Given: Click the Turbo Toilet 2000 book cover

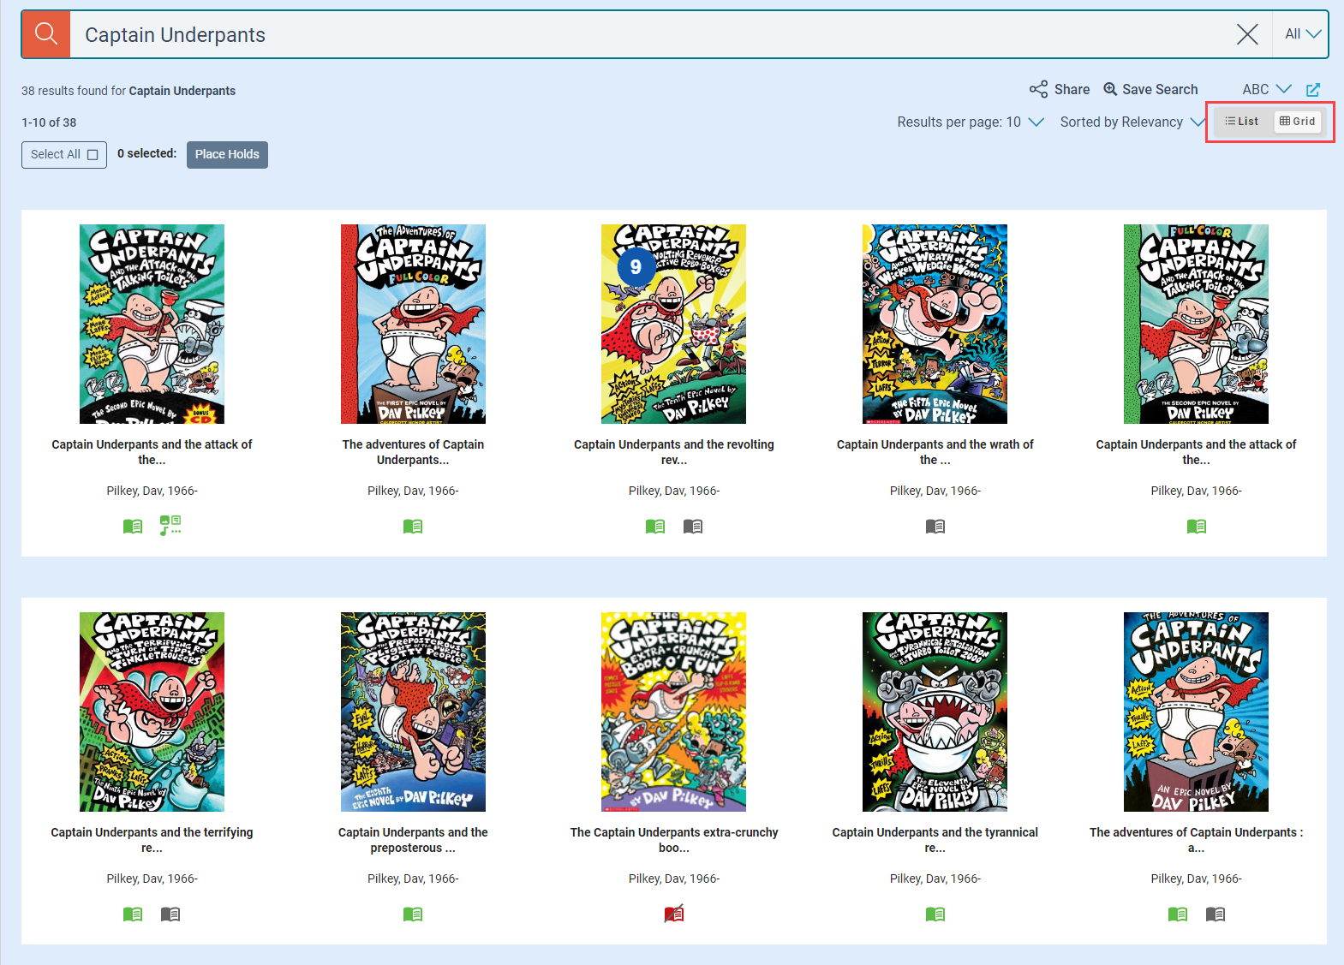Looking at the screenshot, I should pos(935,712).
